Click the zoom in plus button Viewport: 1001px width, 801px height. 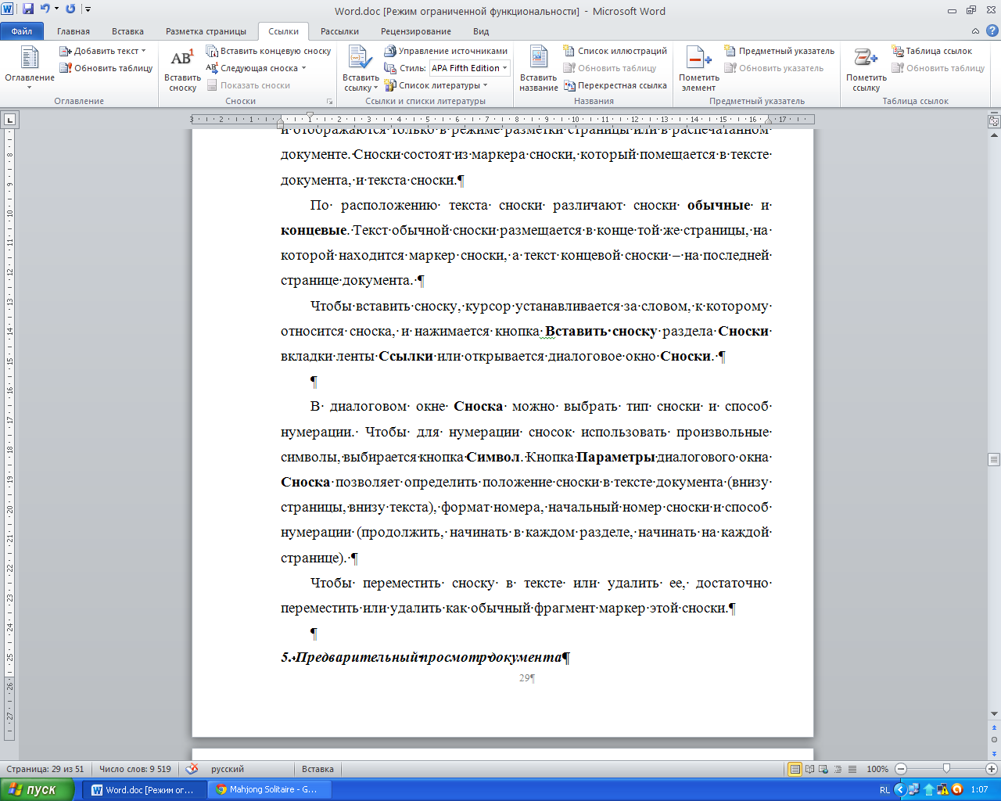pos(992,769)
